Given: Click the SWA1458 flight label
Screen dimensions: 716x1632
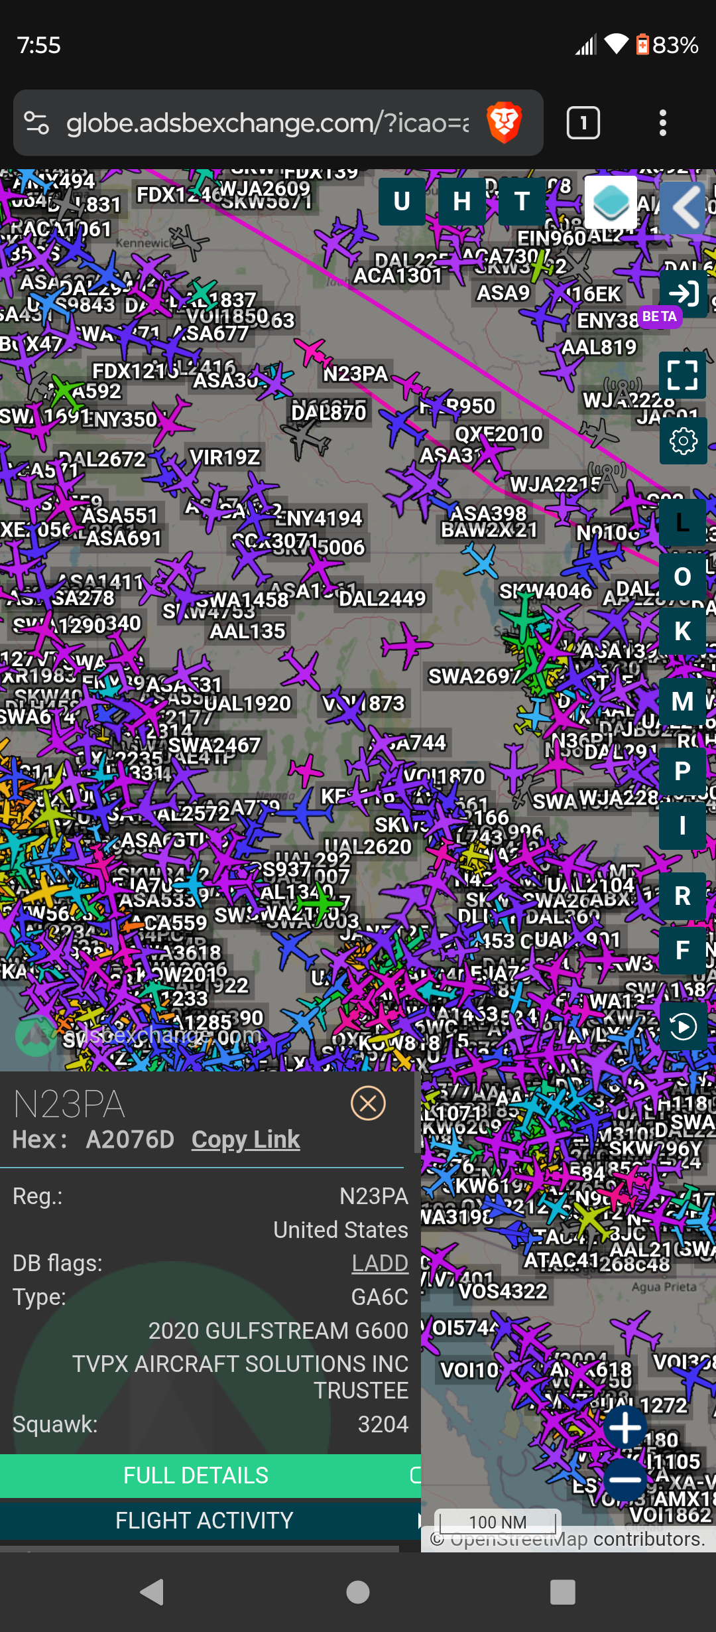Looking at the screenshot, I should click(x=242, y=600).
